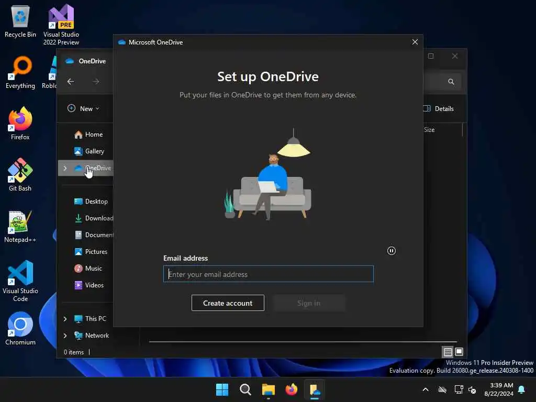This screenshot has height=402, width=536.
Task: Select Gallery in File Explorer sidebar
Action: [x=89, y=151]
